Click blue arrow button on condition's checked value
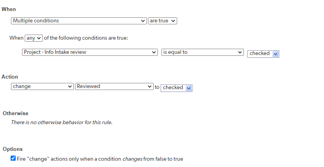The width and height of the screenshot is (324, 167). [x=275, y=54]
